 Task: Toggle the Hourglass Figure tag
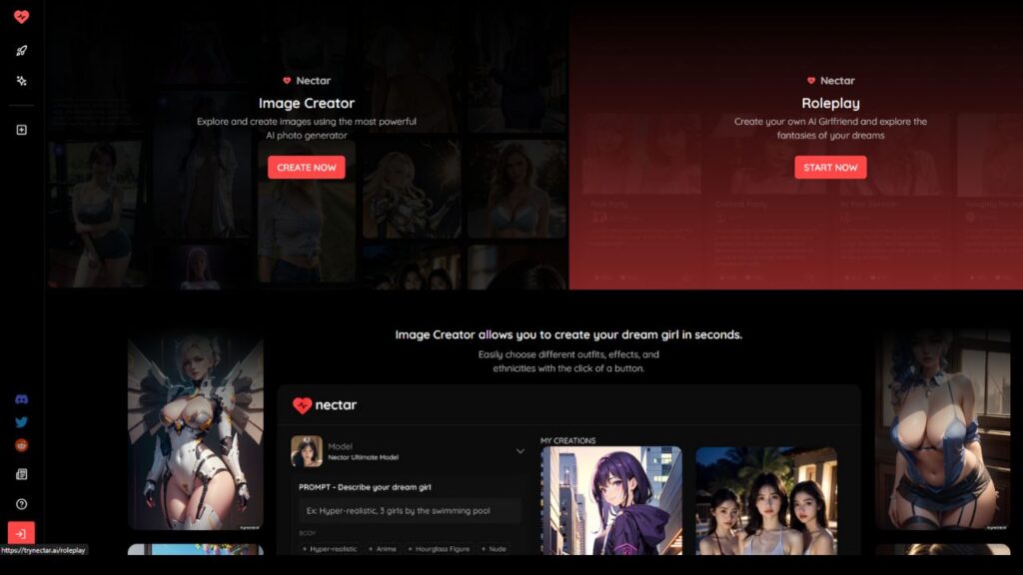click(x=439, y=549)
